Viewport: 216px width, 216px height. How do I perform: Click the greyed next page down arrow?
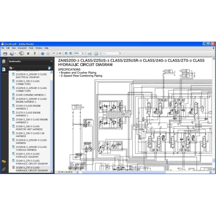coord(48,53)
